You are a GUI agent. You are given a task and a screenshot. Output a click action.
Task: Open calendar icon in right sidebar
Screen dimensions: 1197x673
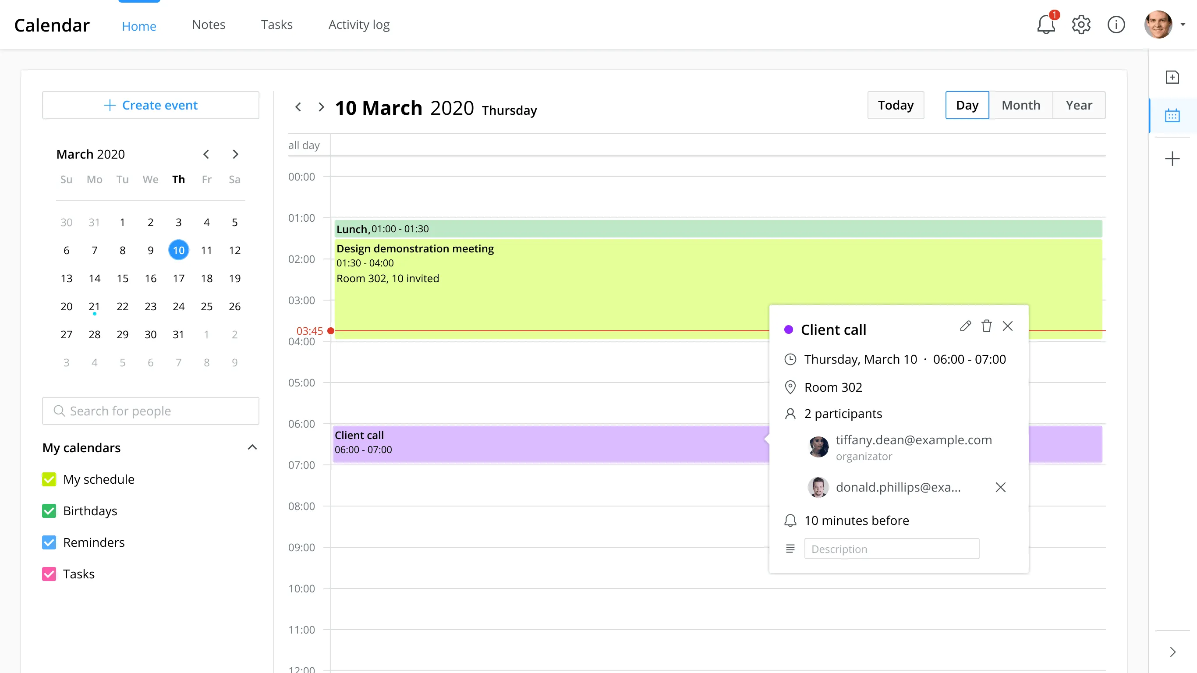coord(1172,116)
